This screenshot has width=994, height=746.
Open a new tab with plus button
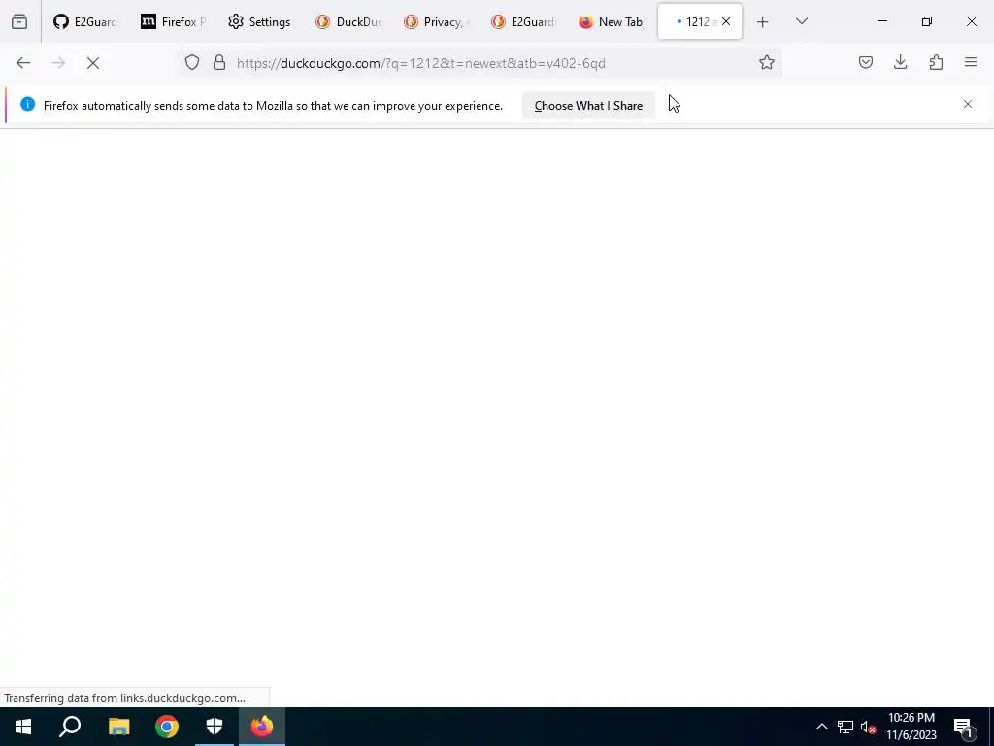(763, 21)
